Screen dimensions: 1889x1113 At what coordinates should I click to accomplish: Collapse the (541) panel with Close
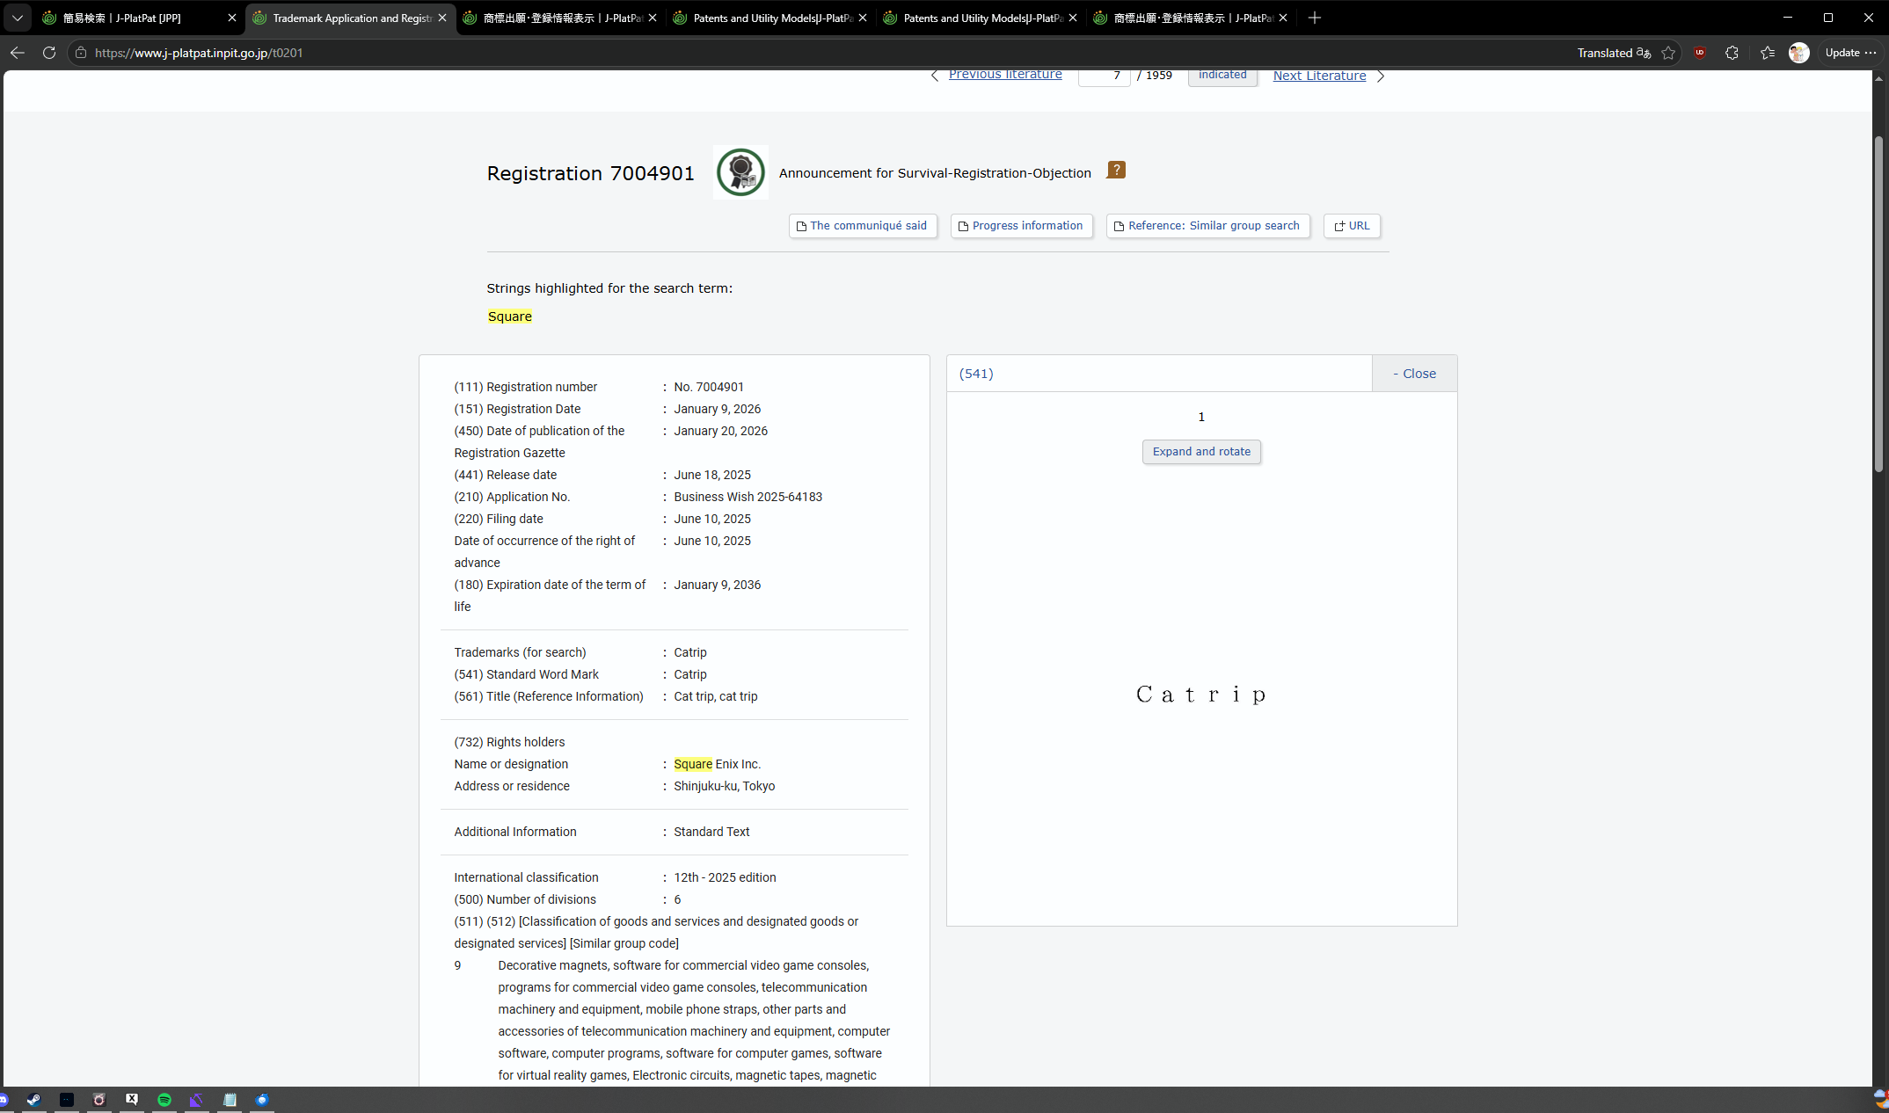pos(1414,374)
